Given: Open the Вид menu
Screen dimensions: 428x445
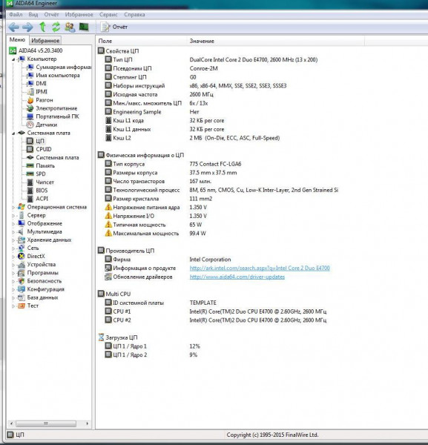Looking at the screenshot, I should tap(33, 15).
